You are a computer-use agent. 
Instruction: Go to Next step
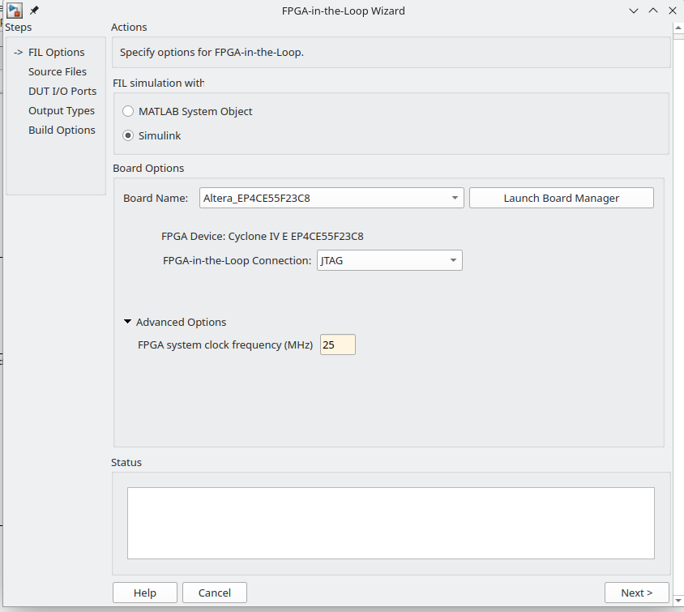636,593
